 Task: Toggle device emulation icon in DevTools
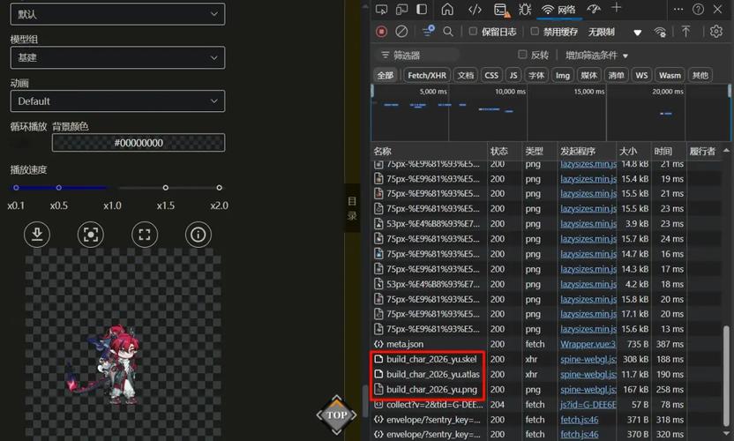tap(401, 9)
